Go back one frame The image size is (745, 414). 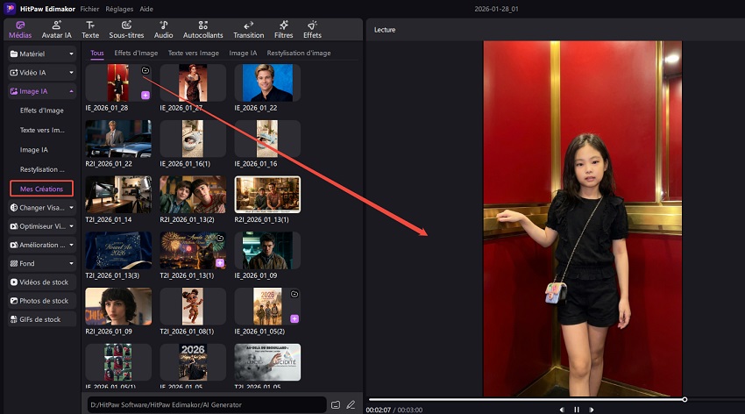click(562, 409)
